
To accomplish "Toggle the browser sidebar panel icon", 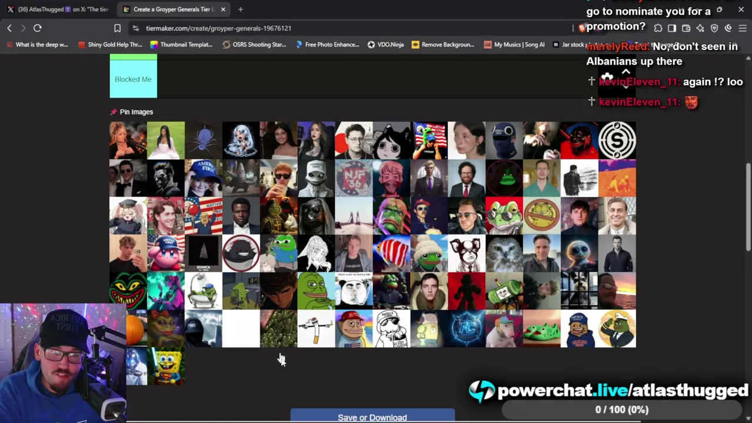I will point(672,28).
